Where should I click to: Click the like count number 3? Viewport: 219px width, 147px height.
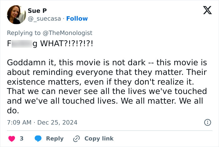22,138
